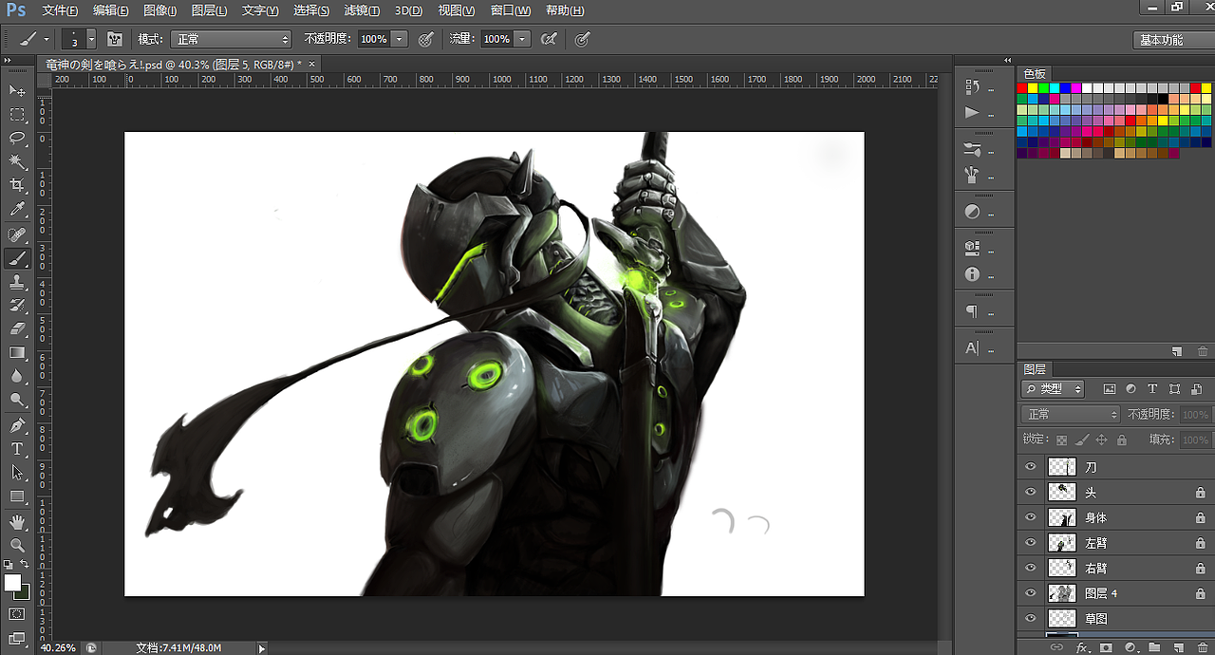Open the Brush Presets panel icon
The image size is (1215, 655).
coord(972,175)
